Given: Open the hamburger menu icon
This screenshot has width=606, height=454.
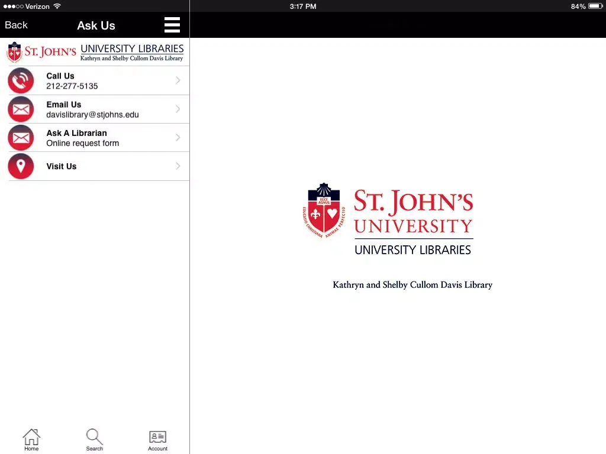Looking at the screenshot, I should click(x=172, y=25).
